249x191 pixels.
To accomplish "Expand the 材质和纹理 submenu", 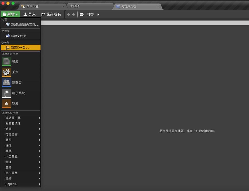I will (x=21, y=124).
